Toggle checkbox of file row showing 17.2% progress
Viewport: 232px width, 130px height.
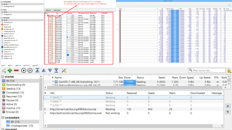(x=50, y=55)
